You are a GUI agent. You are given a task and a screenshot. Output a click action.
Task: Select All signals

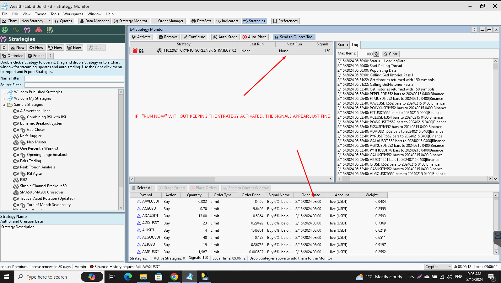(x=142, y=188)
